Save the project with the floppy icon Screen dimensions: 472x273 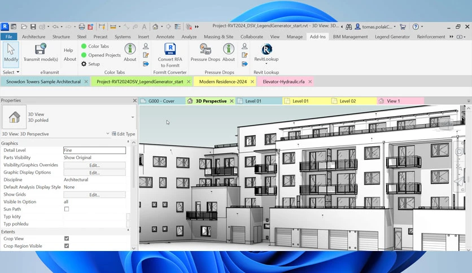tap(33, 27)
